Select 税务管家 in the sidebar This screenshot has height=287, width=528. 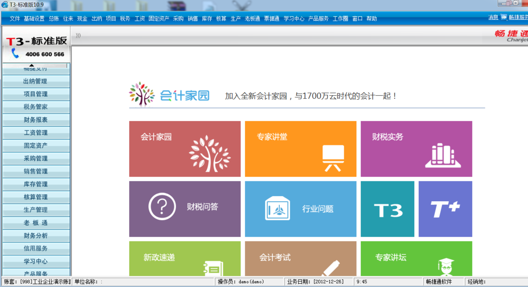point(36,107)
